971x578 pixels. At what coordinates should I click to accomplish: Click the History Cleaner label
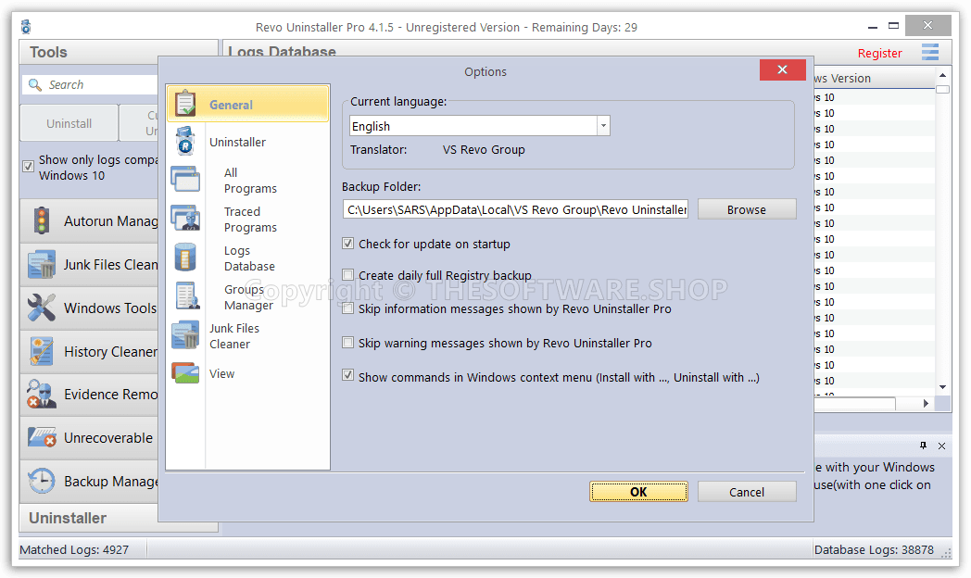[111, 351]
